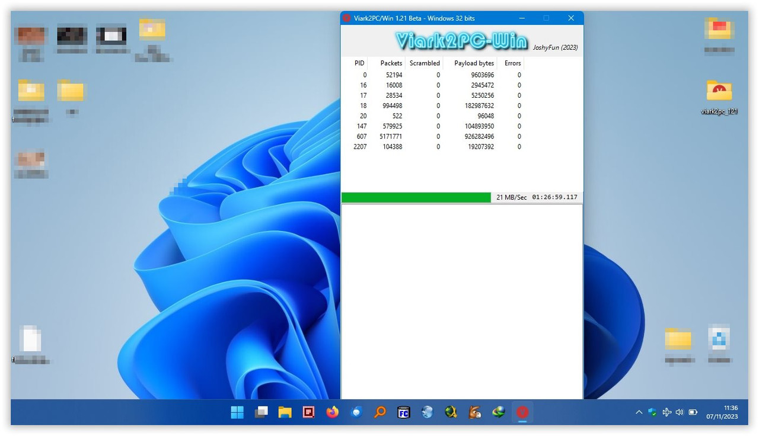Screen dimensions: 759x436
Task: Click payload bytes value 96048
Action: tap(486, 116)
